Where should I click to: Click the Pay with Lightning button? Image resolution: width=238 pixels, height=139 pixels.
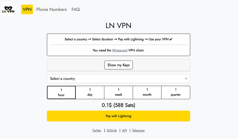119,116
